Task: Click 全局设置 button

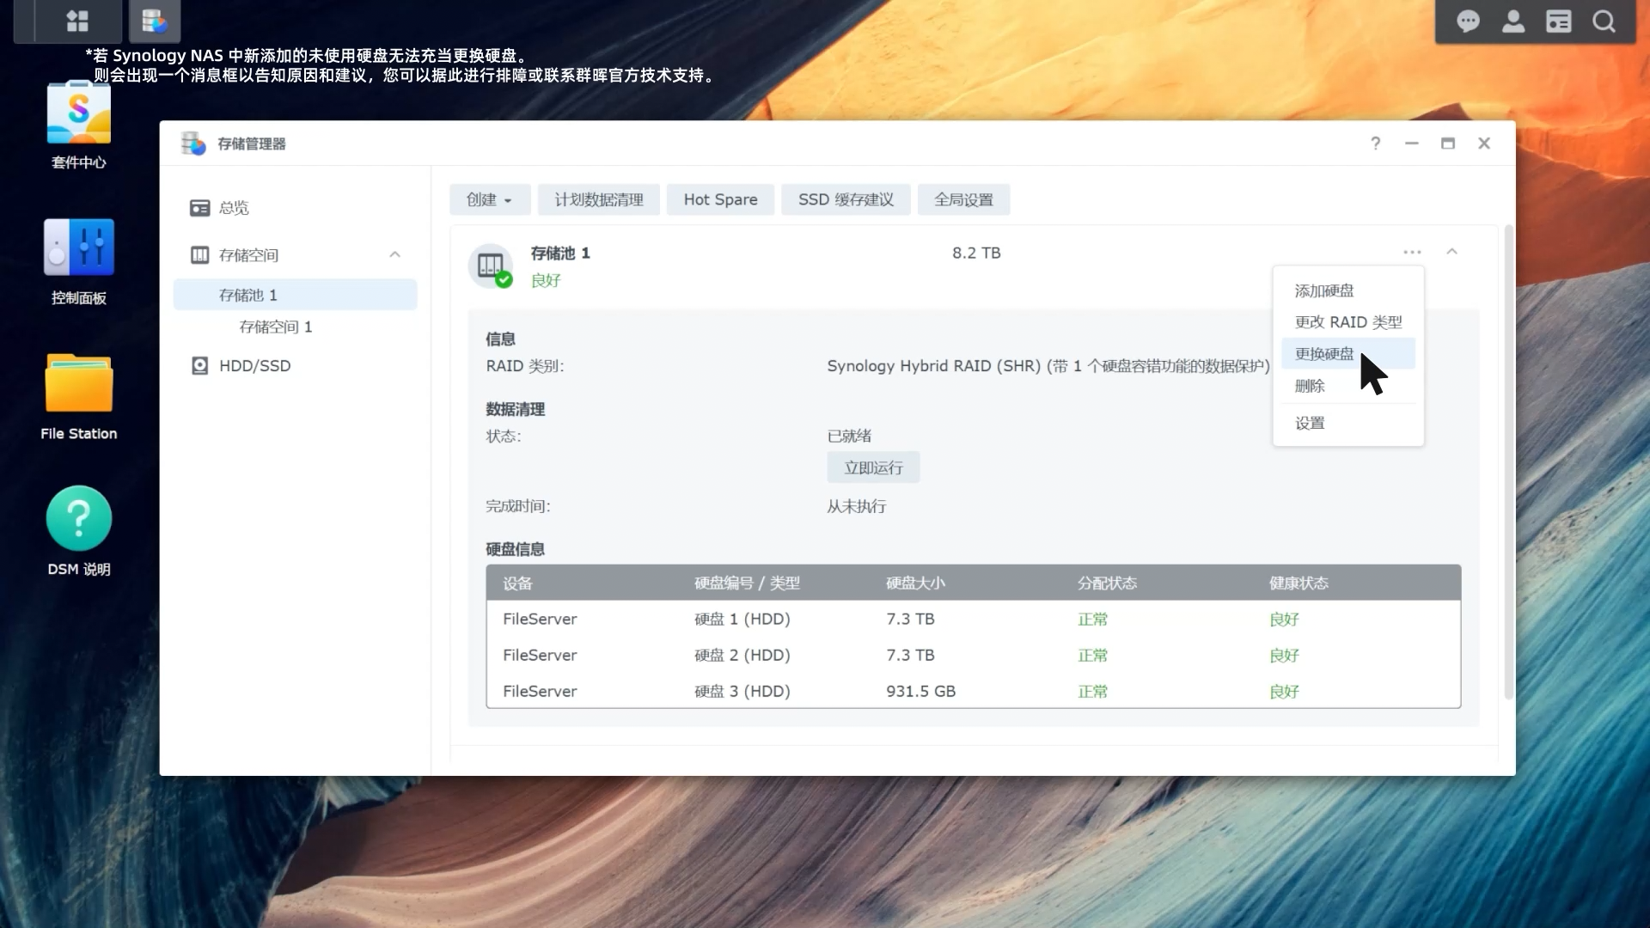Action: 963,199
